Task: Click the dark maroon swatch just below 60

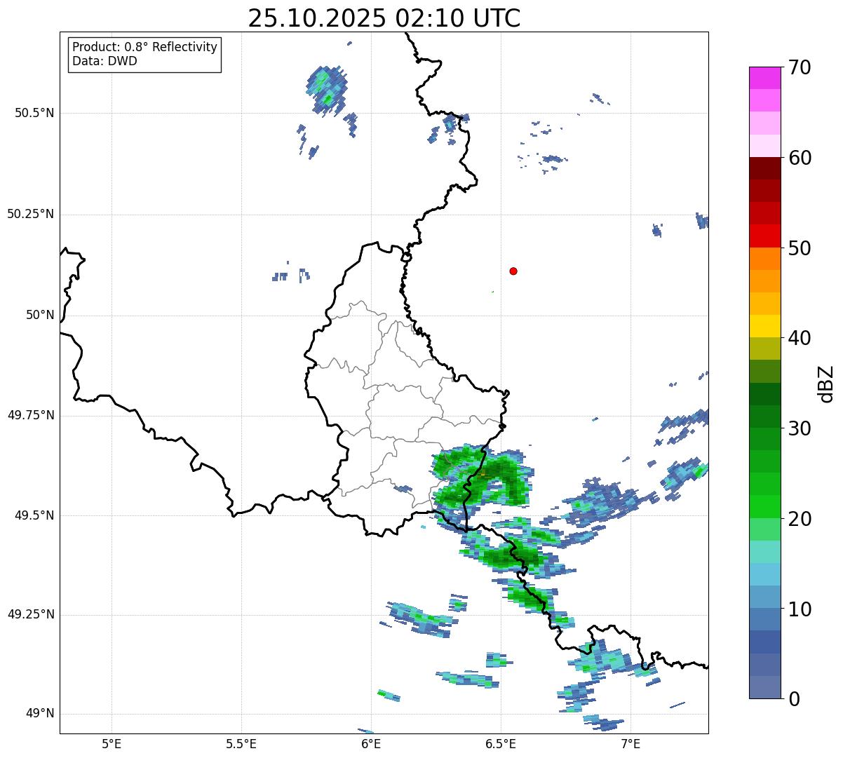Action: point(764,168)
